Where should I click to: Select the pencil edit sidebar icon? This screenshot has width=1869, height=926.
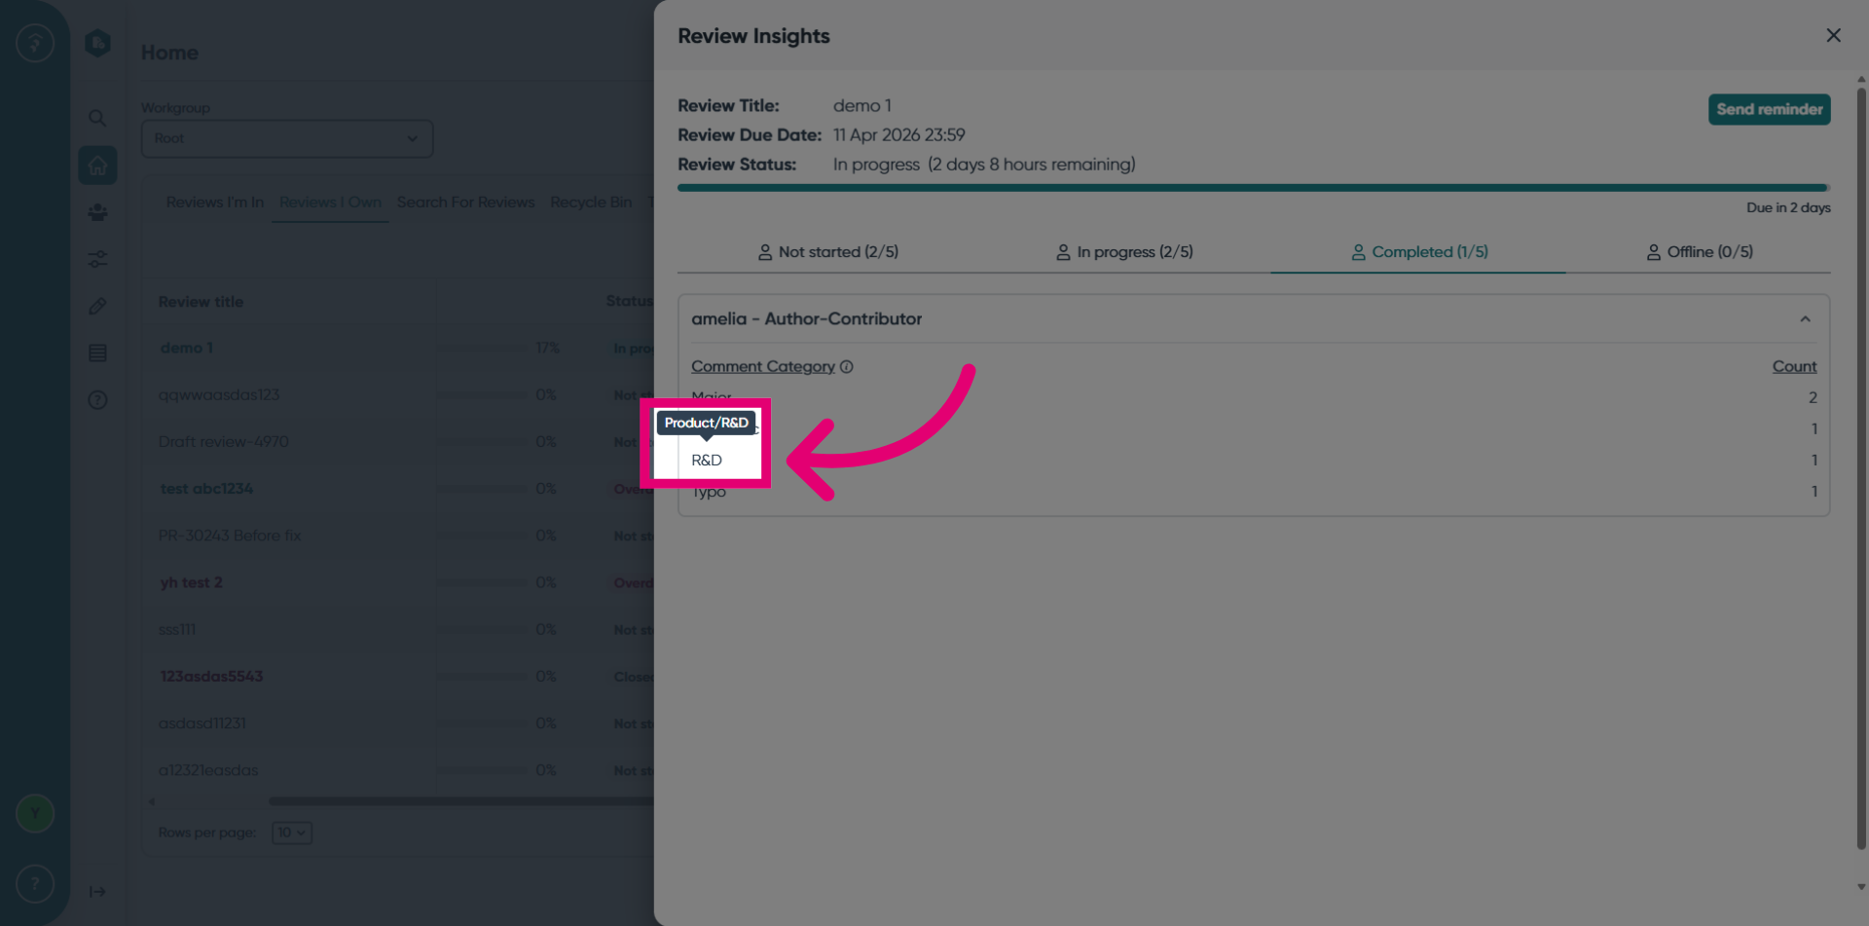pyautogui.click(x=97, y=306)
